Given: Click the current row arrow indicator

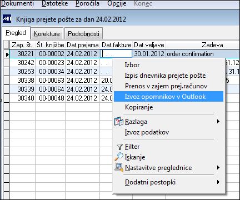Looking at the screenshot, I should 7,54.
